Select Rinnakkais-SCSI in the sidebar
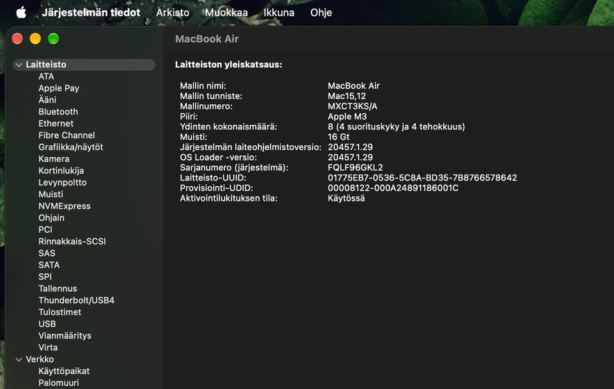This screenshot has width=614, height=389. tap(72, 241)
